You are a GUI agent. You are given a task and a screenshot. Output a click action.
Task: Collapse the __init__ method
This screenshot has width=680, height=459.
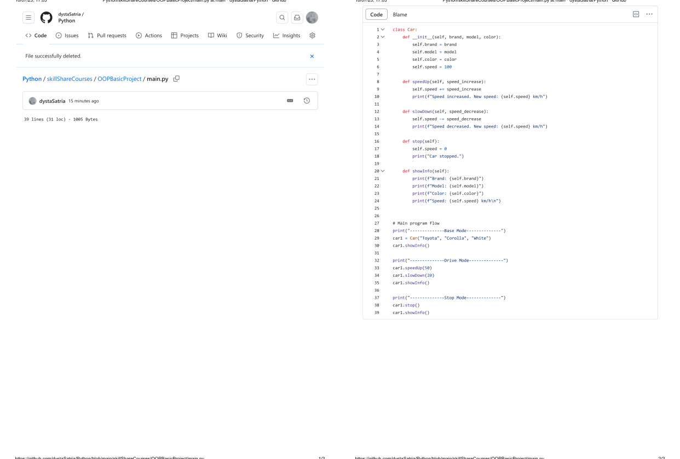[383, 37]
